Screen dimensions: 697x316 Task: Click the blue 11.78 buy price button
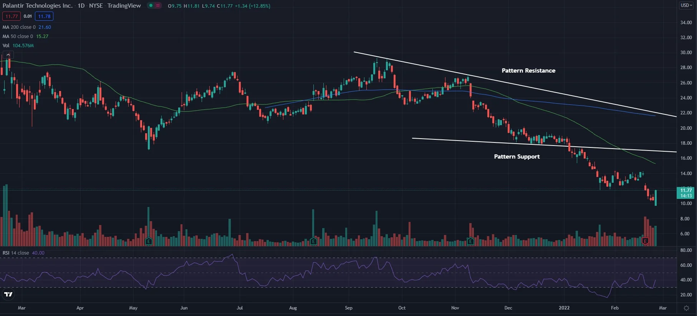coord(44,16)
